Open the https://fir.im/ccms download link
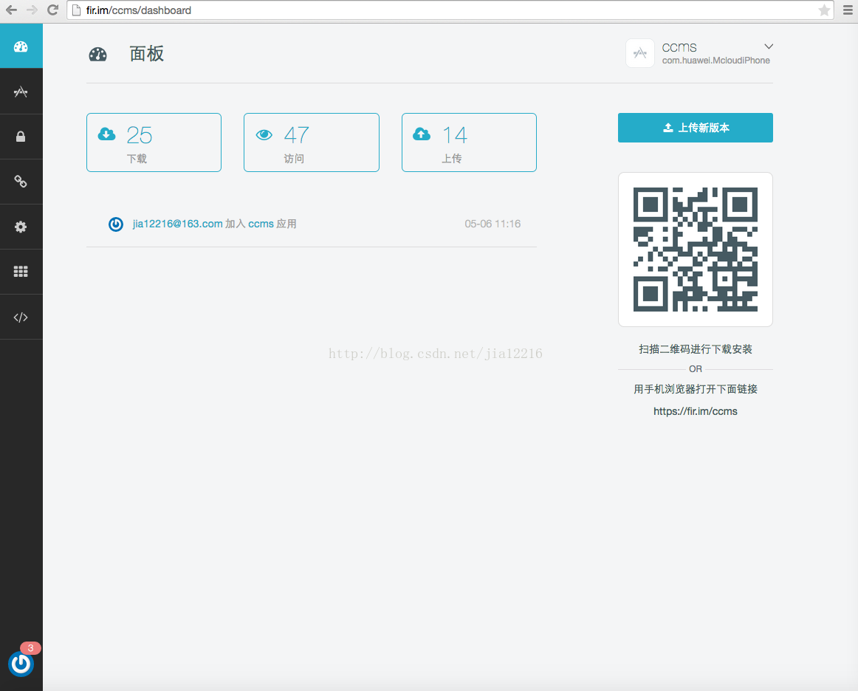This screenshot has height=691, width=858. (x=696, y=411)
